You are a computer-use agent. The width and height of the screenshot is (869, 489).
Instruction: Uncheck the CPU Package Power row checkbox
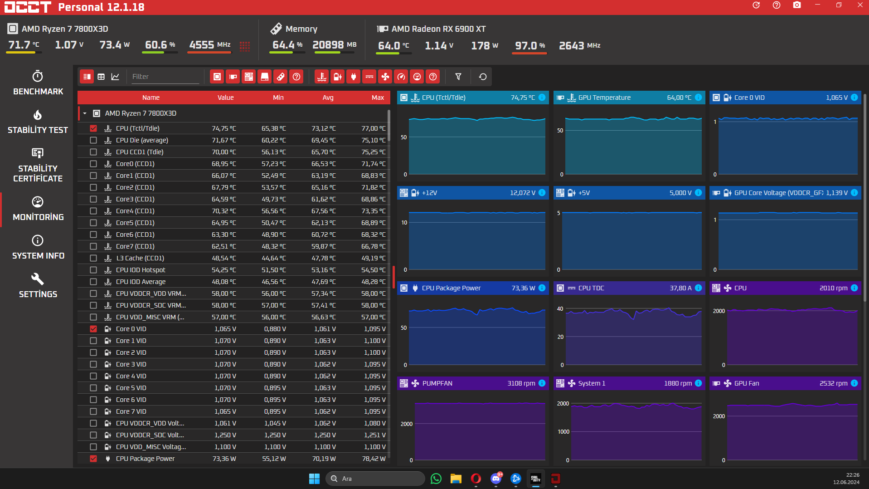[x=93, y=459]
